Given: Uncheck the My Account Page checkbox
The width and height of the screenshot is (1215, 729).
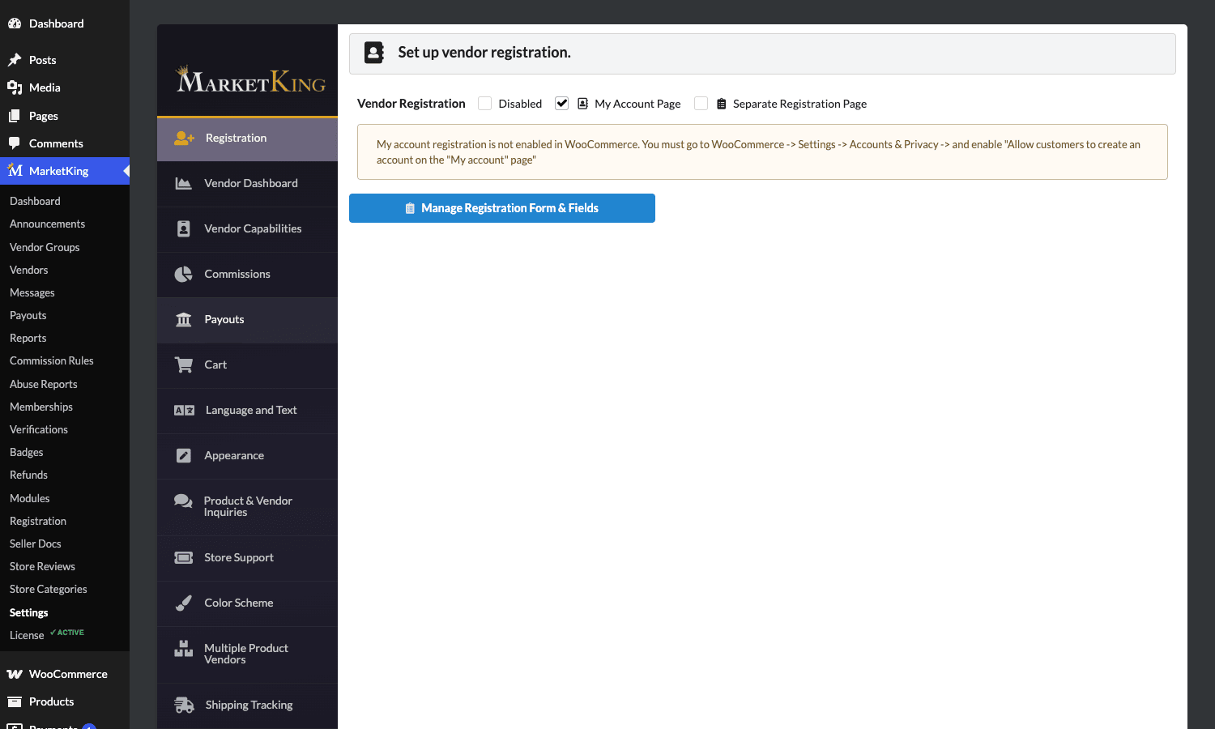Looking at the screenshot, I should coord(562,103).
